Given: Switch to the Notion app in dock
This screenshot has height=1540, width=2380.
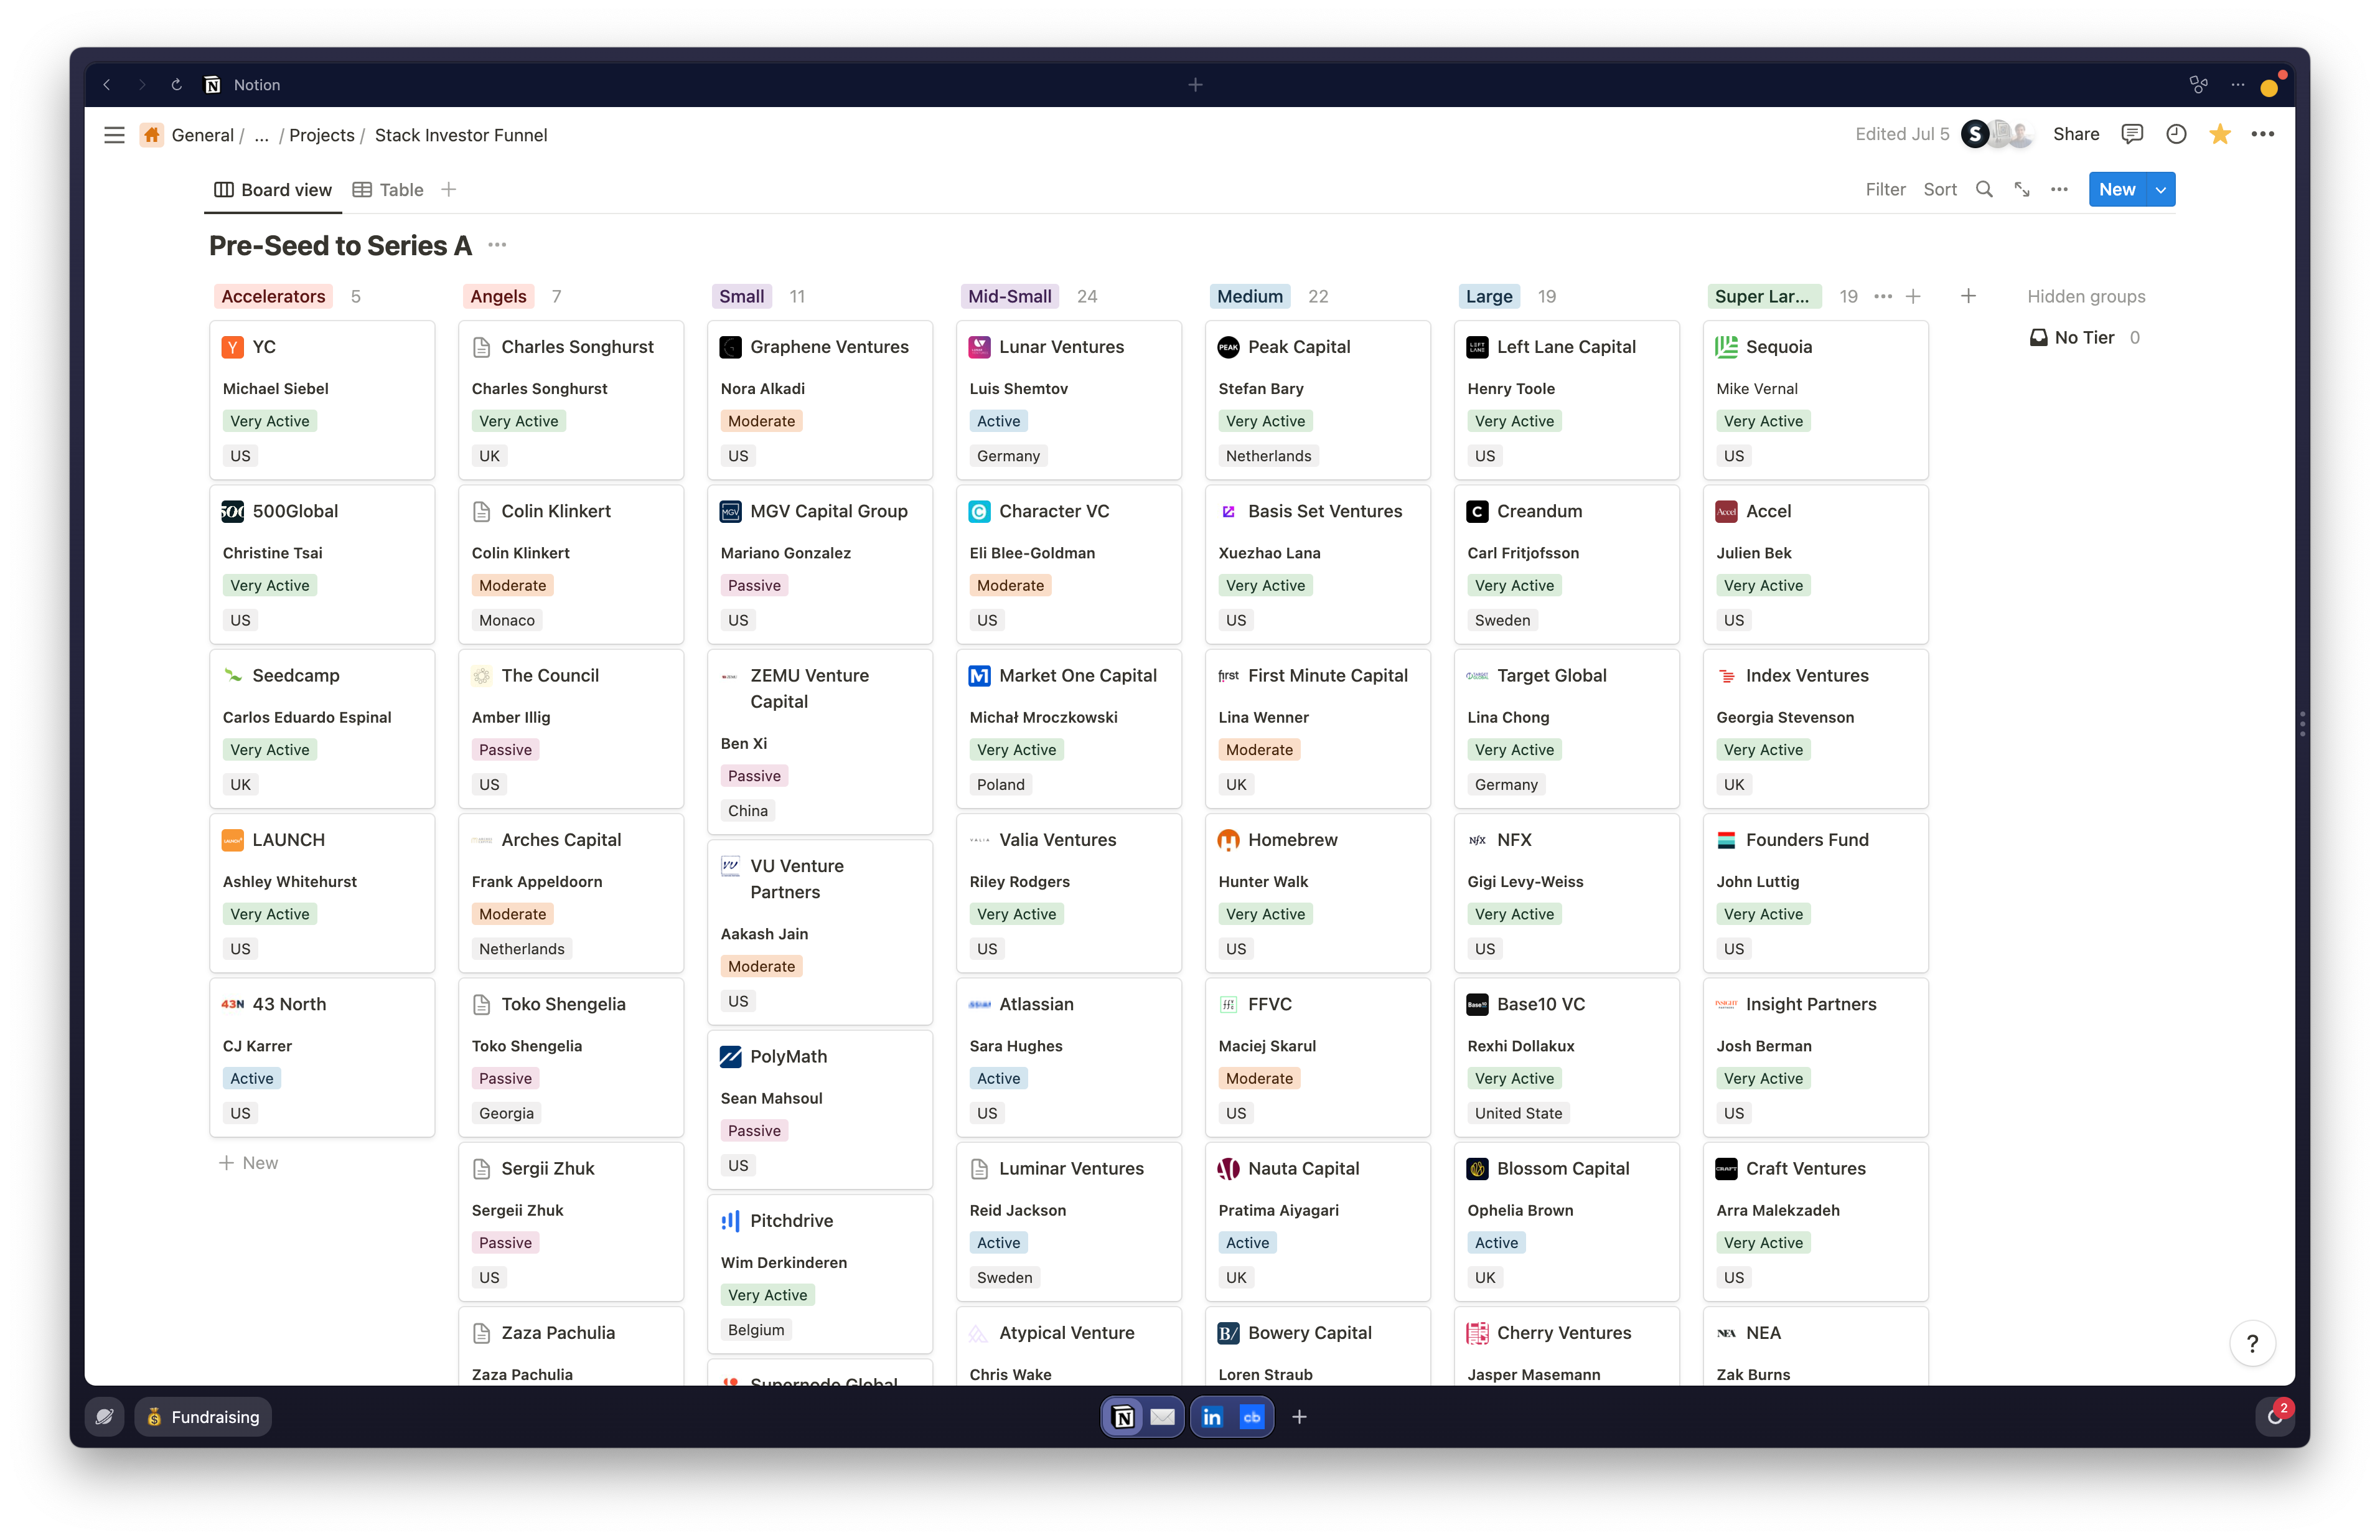Looking at the screenshot, I should click(1123, 1416).
